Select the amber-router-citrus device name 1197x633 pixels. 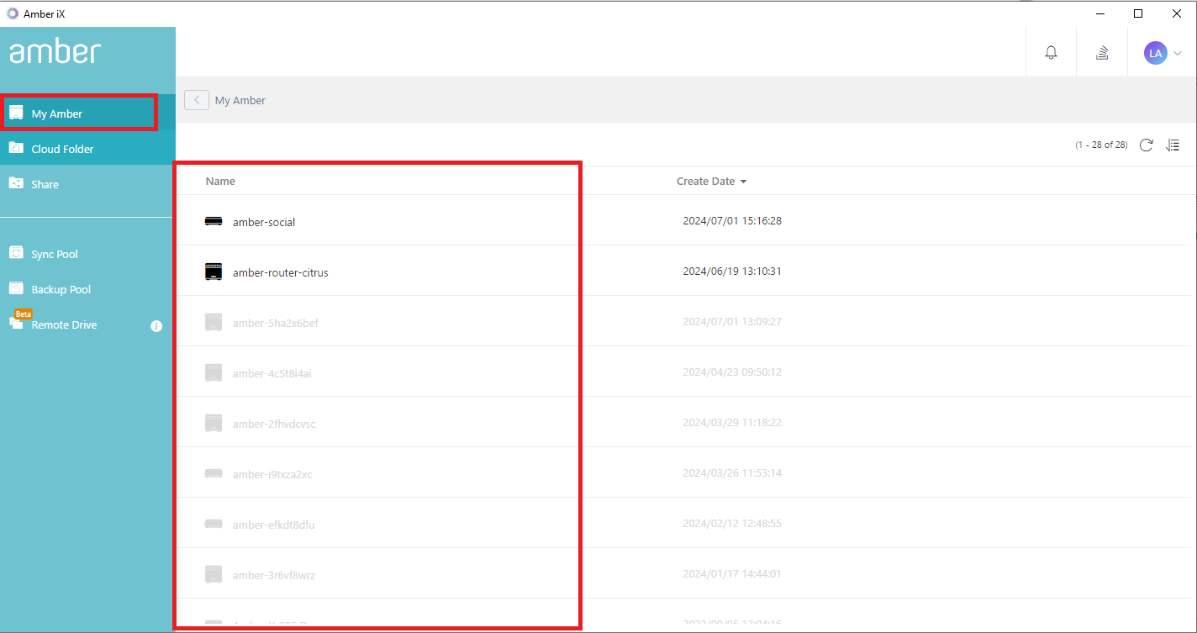pos(281,272)
